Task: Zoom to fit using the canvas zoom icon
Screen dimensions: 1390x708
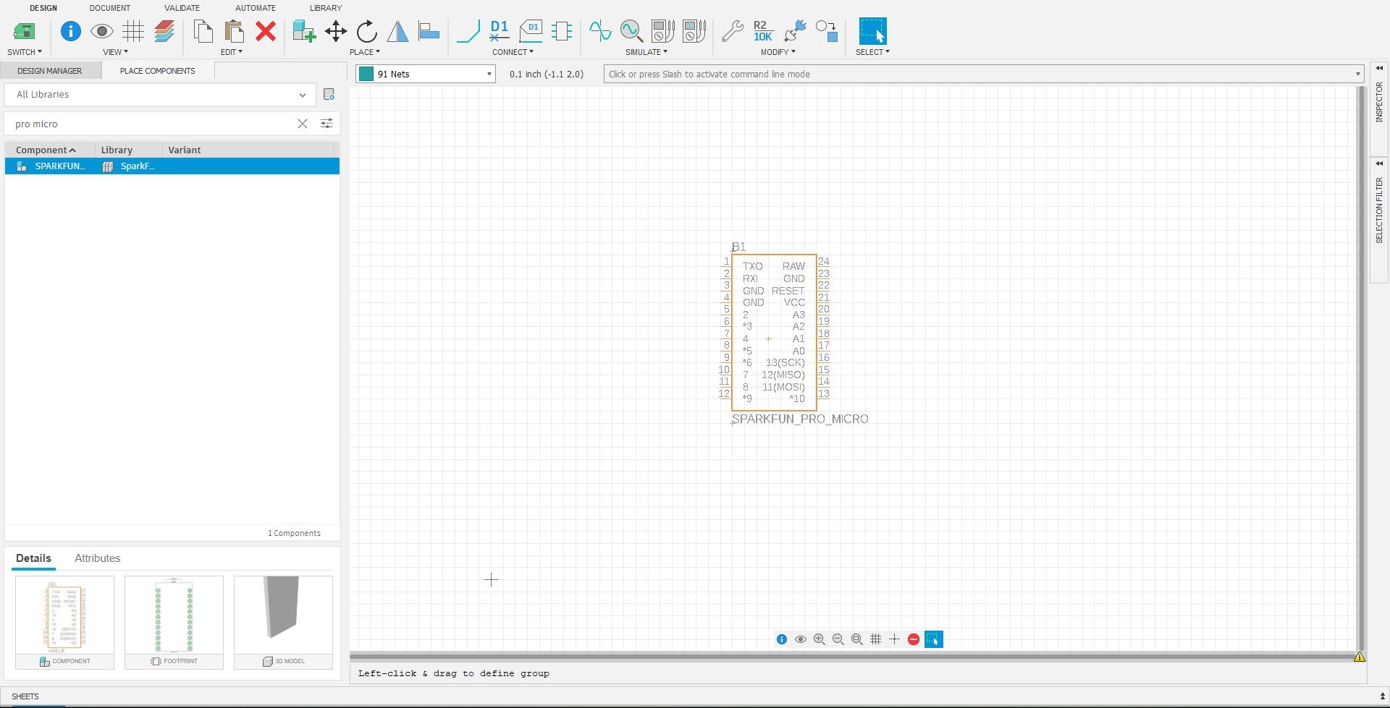Action: click(856, 639)
